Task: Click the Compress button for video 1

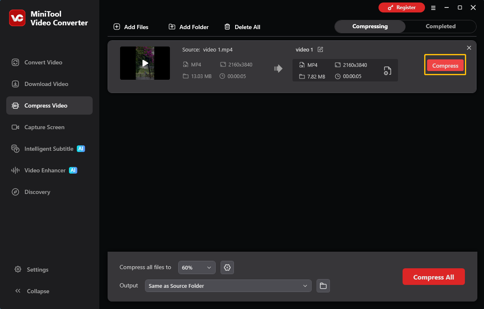Action: pyautogui.click(x=445, y=66)
